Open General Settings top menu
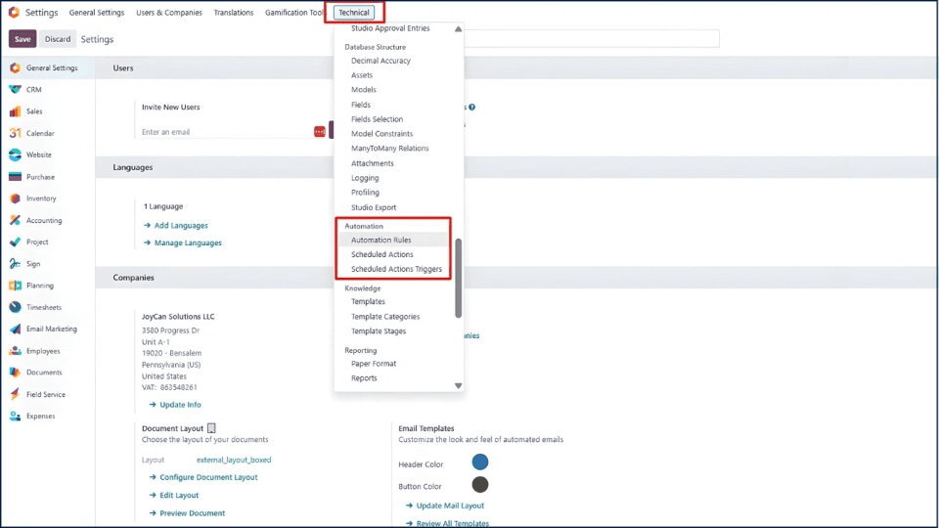Viewport: 939px width, 528px height. click(x=97, y=12)
